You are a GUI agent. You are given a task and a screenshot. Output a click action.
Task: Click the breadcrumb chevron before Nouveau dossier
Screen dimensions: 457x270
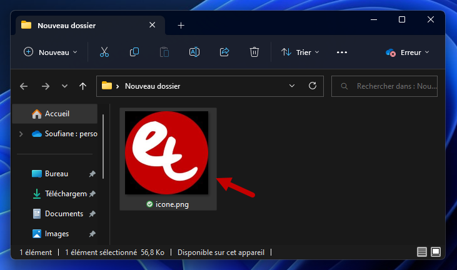point(118,86)
